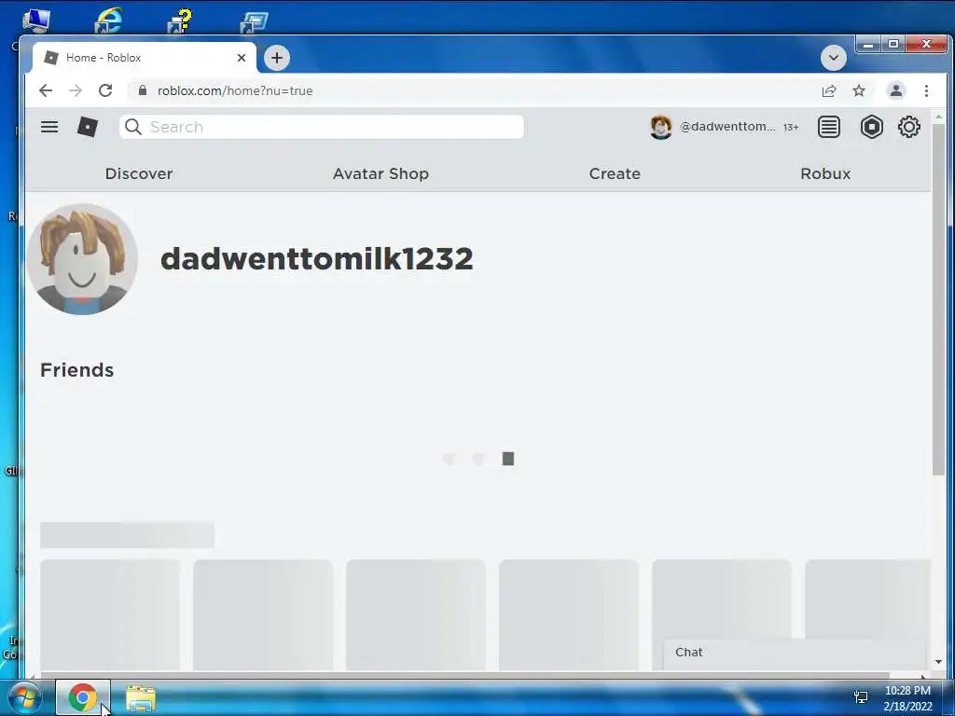This screenshot has height=716, width=955.
Task: Focus the Roblox Search field
Action: tap(322, 127)
